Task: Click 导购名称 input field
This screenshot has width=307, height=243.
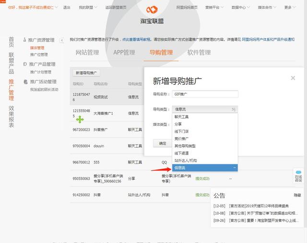Action: coord(205,94)
